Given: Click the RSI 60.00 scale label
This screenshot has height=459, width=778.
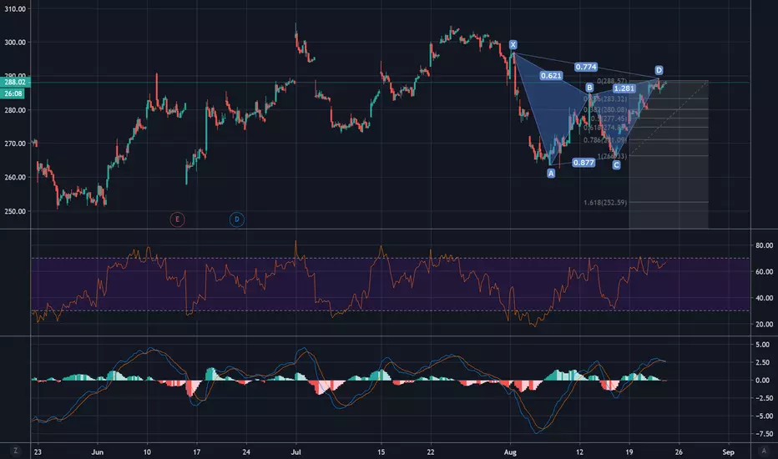Looking at the screenshot, I should click(x=764, y=271).
